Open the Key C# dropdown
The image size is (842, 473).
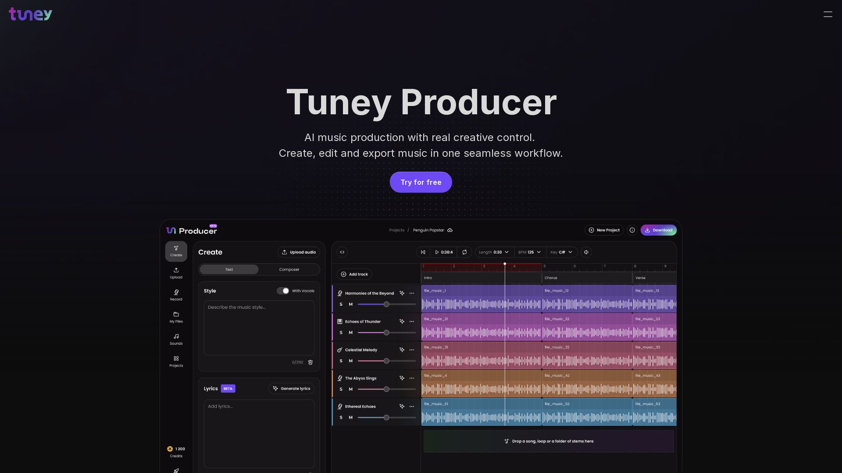[x=562, y=252]
